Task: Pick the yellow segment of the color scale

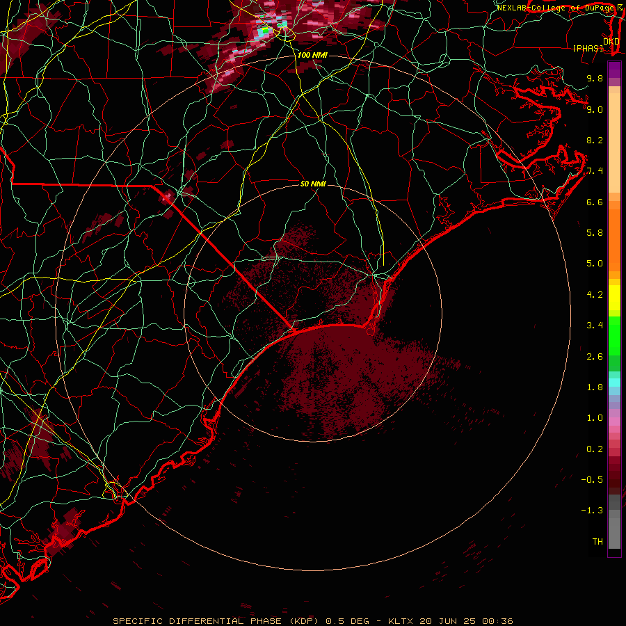Action: tap(614, 298)
